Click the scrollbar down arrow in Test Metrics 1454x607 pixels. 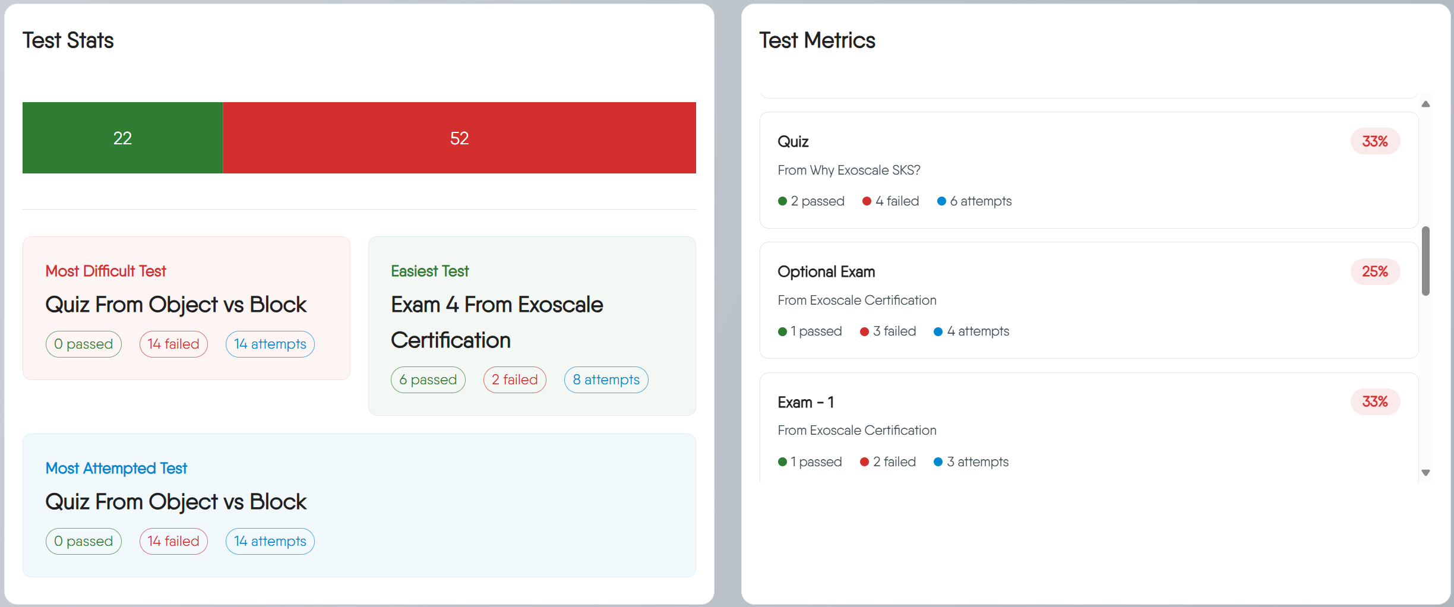point(1426,472)
